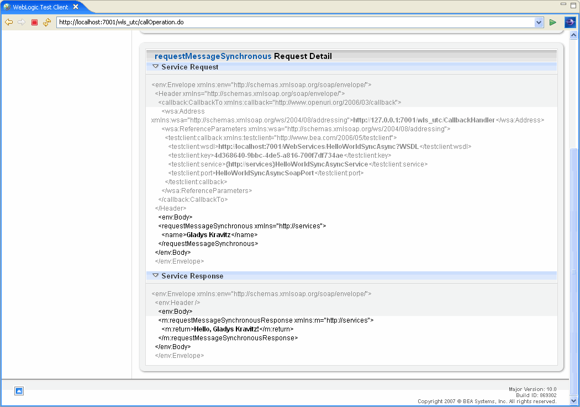The image size is (580, 407).
Task: Click the Build ID: 869302 text
Action: click(536, 395)
